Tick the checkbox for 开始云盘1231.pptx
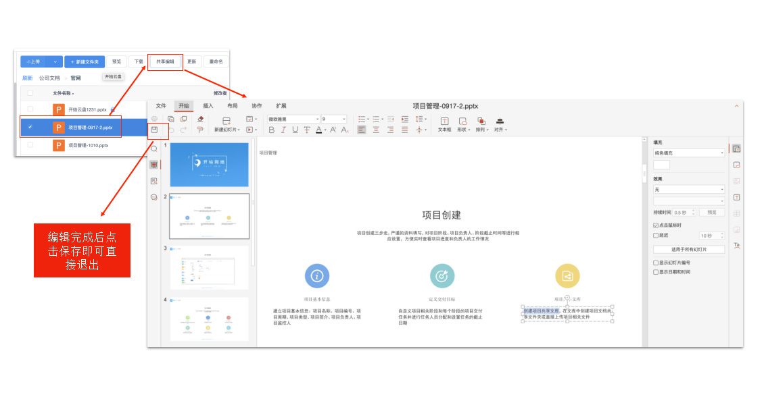Screen dimensions: 764x405 coord(30,109)
